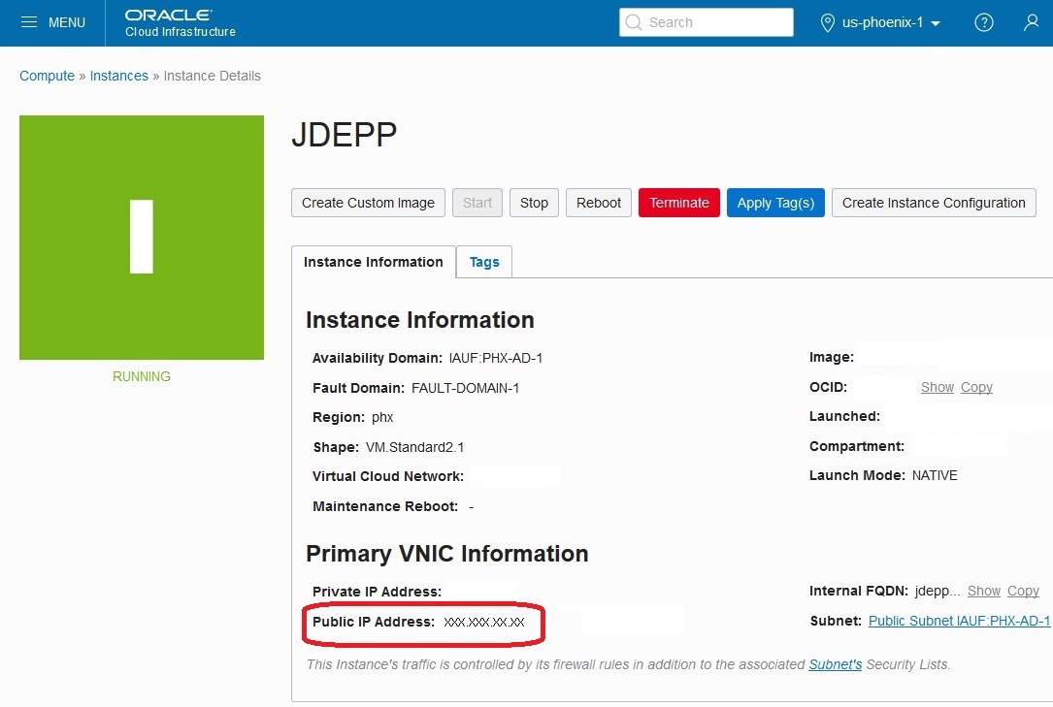Copy the Internal FQDN
The width and height of the screenshot is (1053, 707).
(x=1023, y=591)
